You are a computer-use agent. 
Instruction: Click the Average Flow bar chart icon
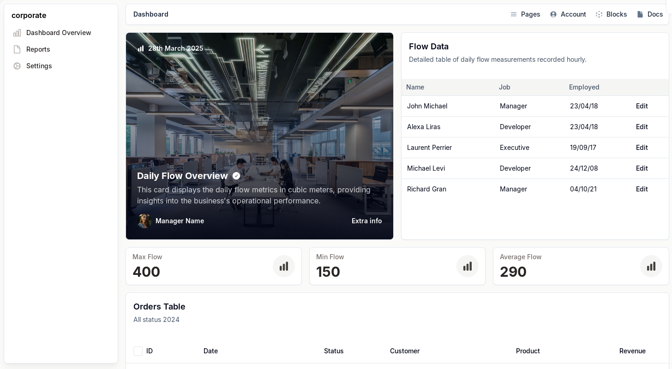[651, 266]
